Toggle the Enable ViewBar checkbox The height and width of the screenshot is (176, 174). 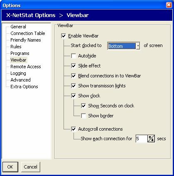click(64, 36)
